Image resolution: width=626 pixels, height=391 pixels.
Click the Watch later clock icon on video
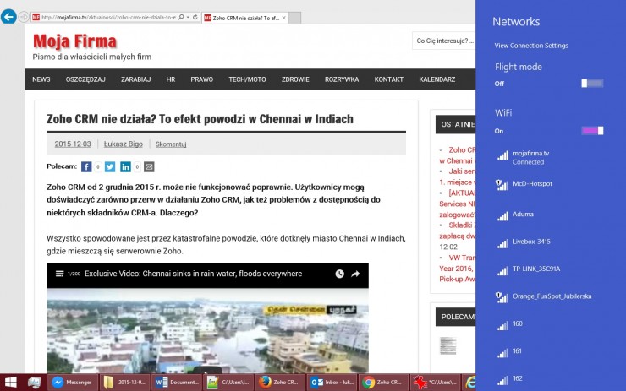(x=339, y=274)
